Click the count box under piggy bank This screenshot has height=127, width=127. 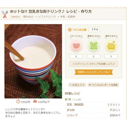111,56
